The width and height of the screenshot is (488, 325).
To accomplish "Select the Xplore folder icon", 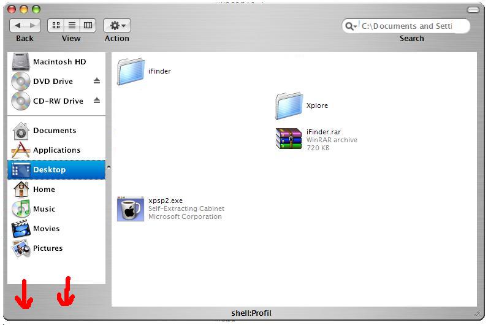I will (x=289, y=106).
